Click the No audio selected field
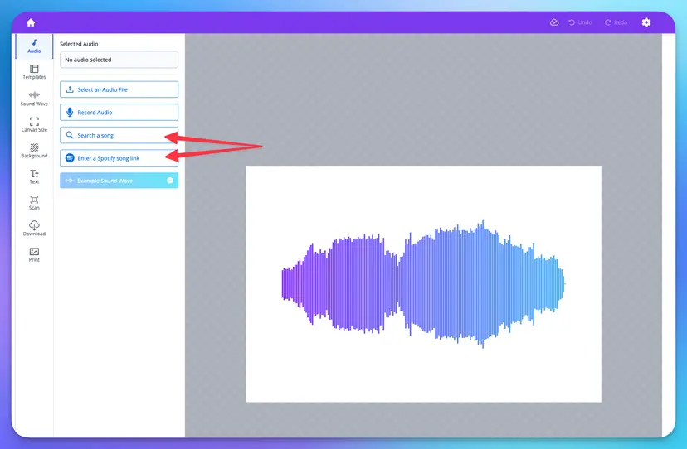The height and width of the screenshot is (449, 687). click(119, 60)
